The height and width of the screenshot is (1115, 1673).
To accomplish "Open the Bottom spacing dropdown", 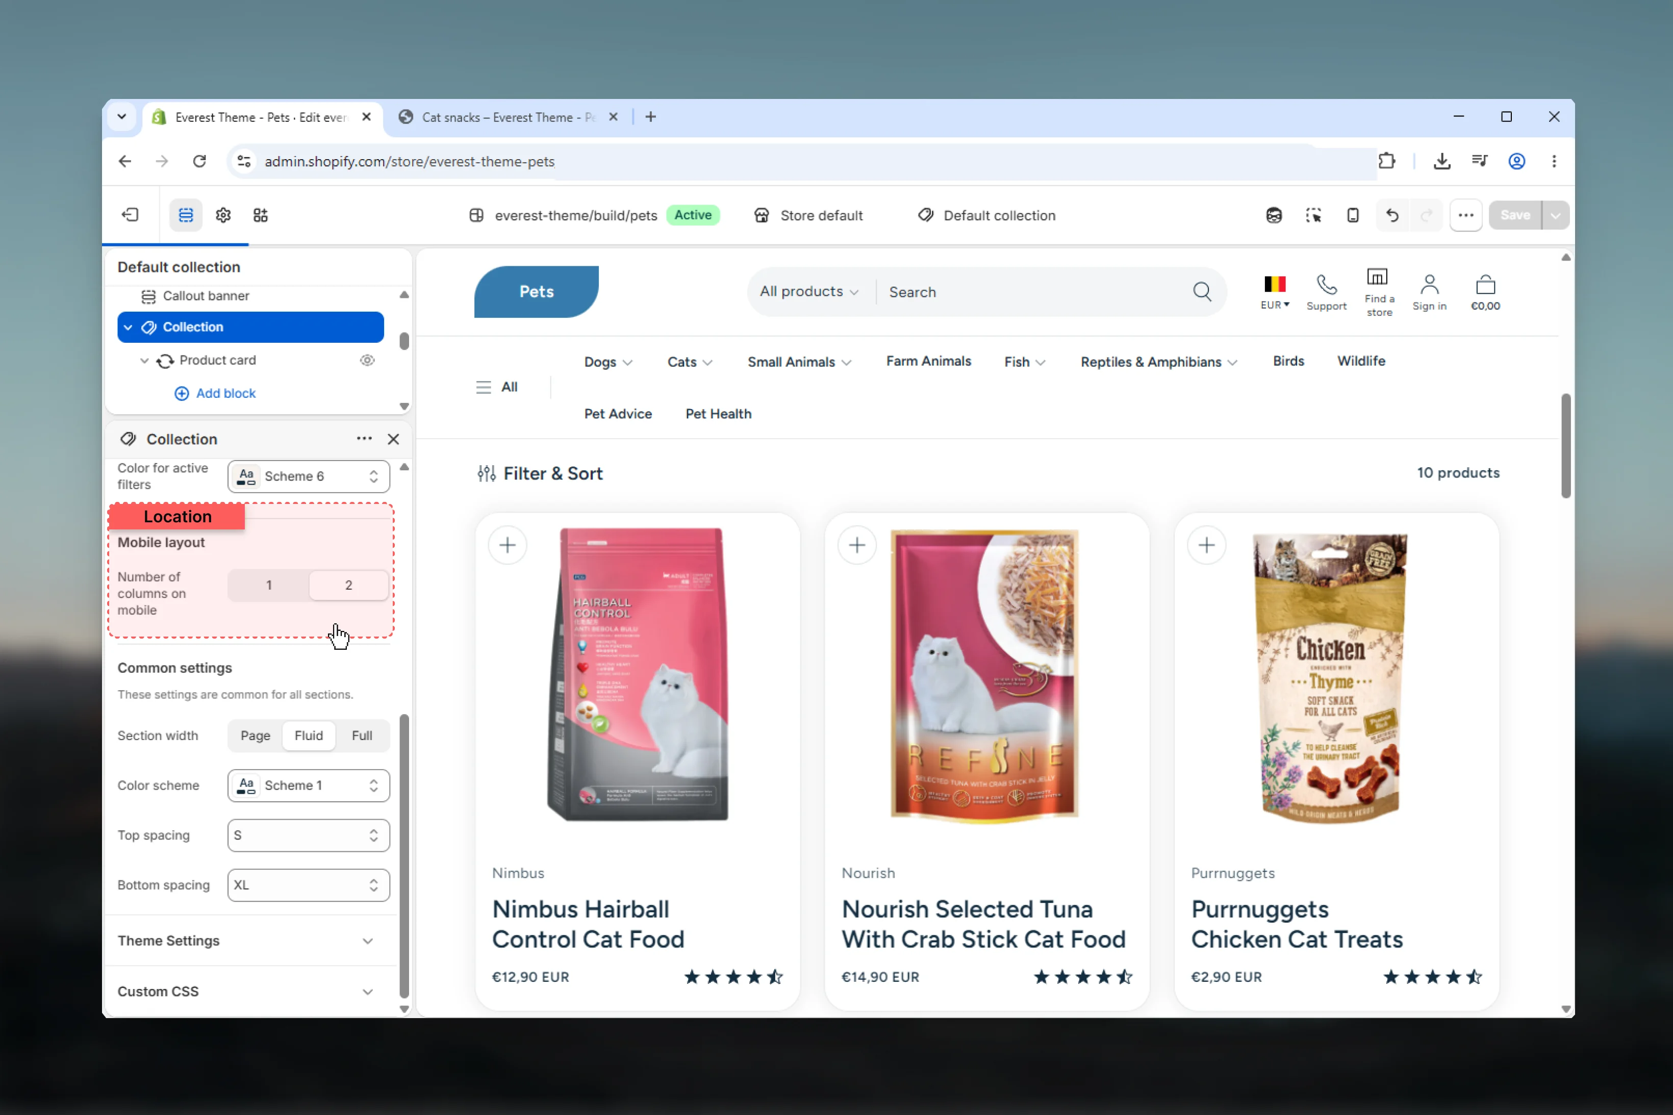I will (309, 885).
